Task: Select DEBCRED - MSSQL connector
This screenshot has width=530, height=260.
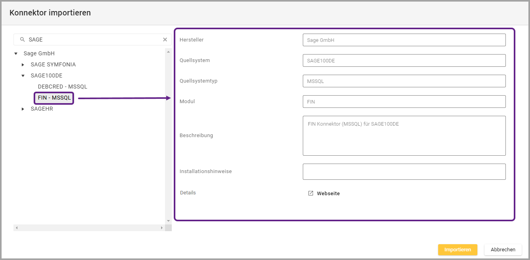Action: coord(63,87)
